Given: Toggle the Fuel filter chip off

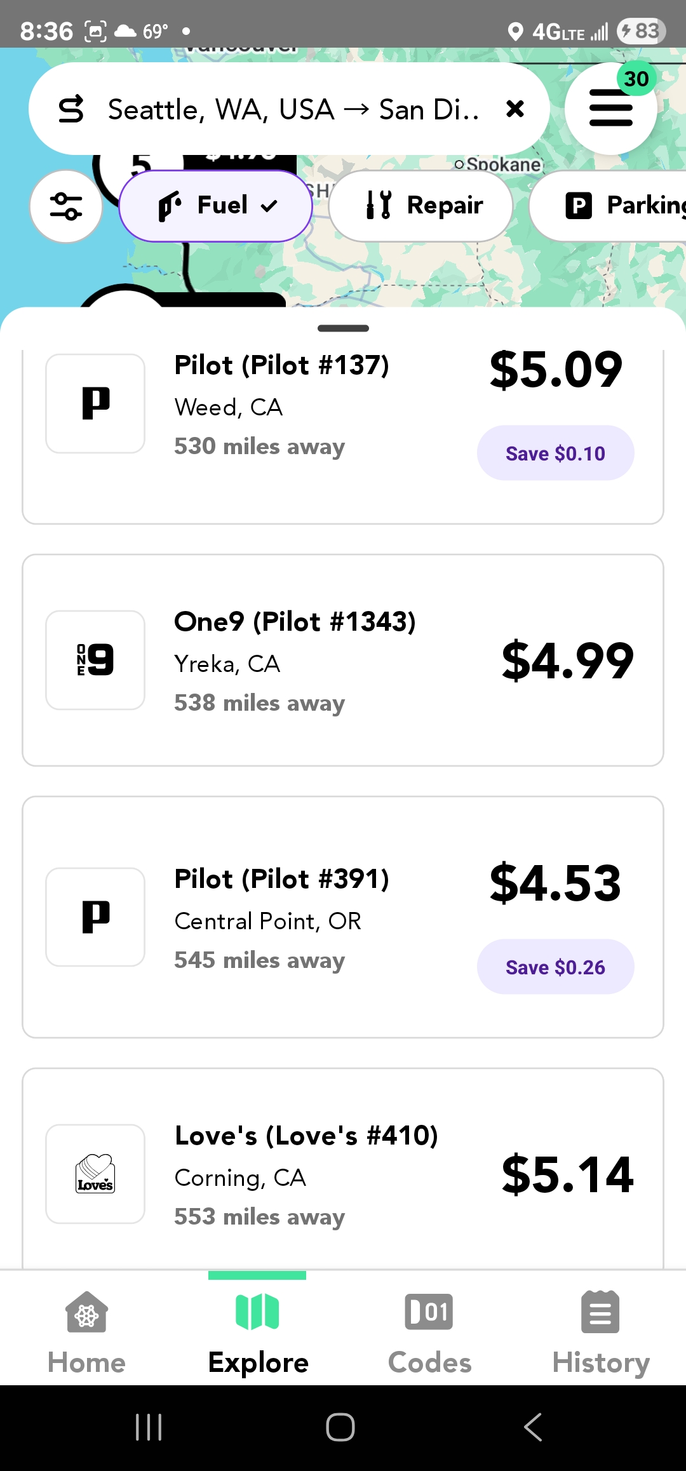Looking at the screenshot, I should point(216,206).
